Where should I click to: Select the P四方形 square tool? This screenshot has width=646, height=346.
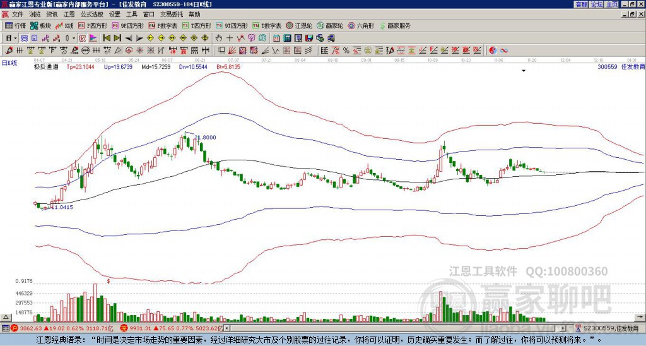[93, 25]
